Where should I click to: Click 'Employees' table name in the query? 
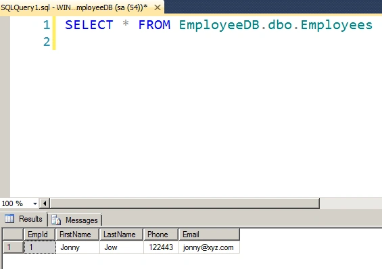(337, 25)
